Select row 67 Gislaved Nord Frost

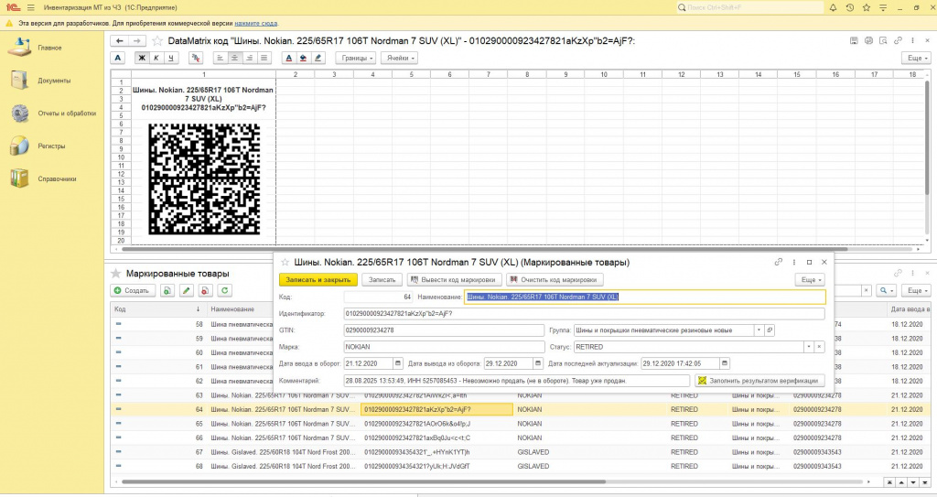click(520, 452)
